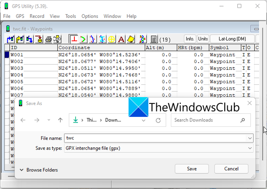Click the yellow note toolbar icon
The width and height of the screenshot is (267, 189).
coord(130,39)
